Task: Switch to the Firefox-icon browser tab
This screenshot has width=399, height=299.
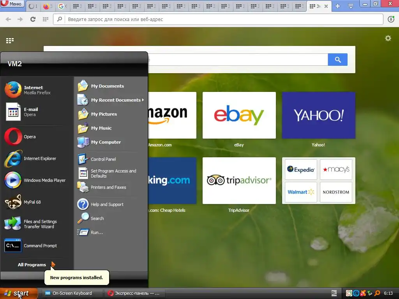Action: [x=47, y=6]
